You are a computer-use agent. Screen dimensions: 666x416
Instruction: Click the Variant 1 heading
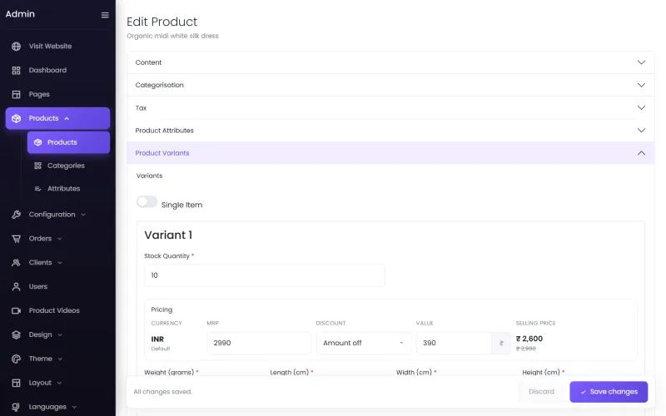[168, 235]
